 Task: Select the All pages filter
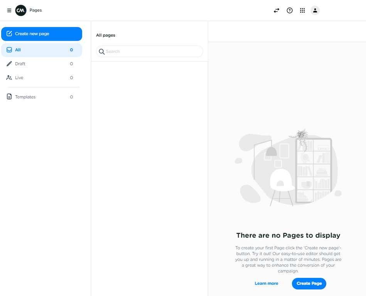click(x=42, y=50)
